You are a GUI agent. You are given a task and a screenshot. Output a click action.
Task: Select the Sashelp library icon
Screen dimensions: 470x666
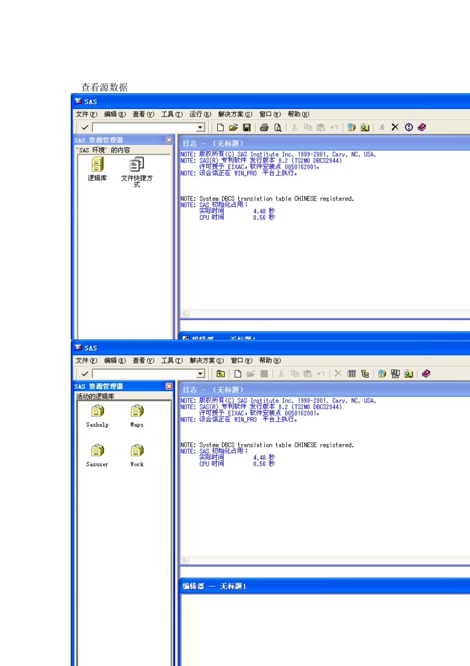pyautogui.click(x=97, y=416)
